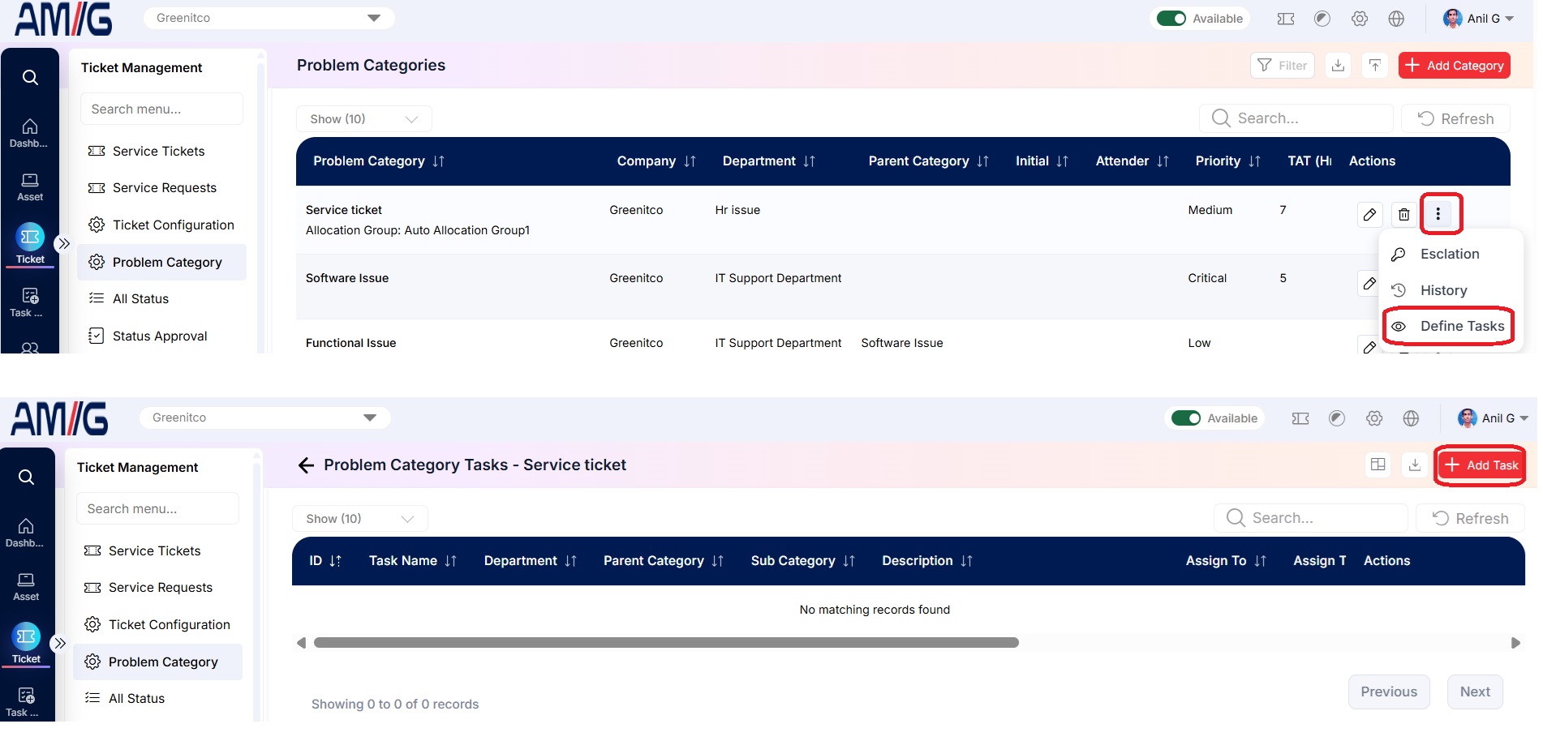Click the Add Category button
Screen dimensions: 1543x741
tap(1454, 66)
